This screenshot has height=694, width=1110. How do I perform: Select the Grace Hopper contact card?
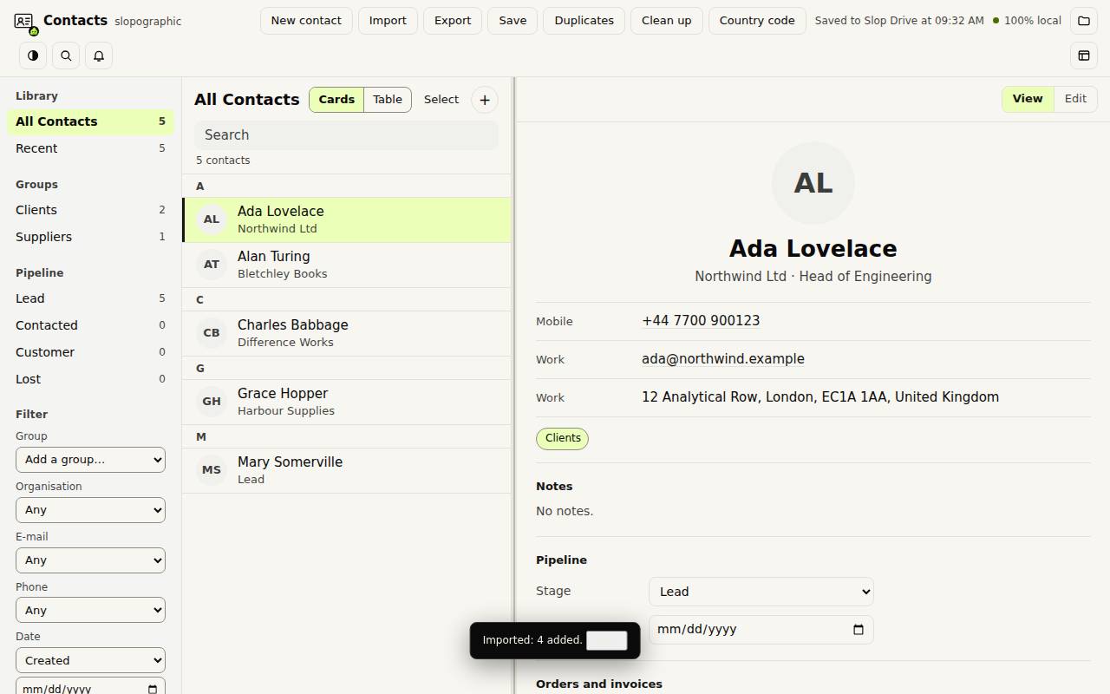coord(347,402)
